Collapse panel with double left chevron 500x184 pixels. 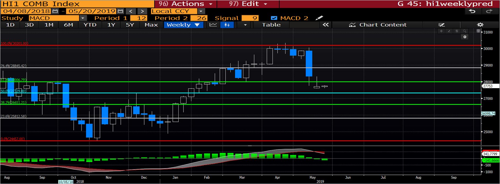(326, 25)
